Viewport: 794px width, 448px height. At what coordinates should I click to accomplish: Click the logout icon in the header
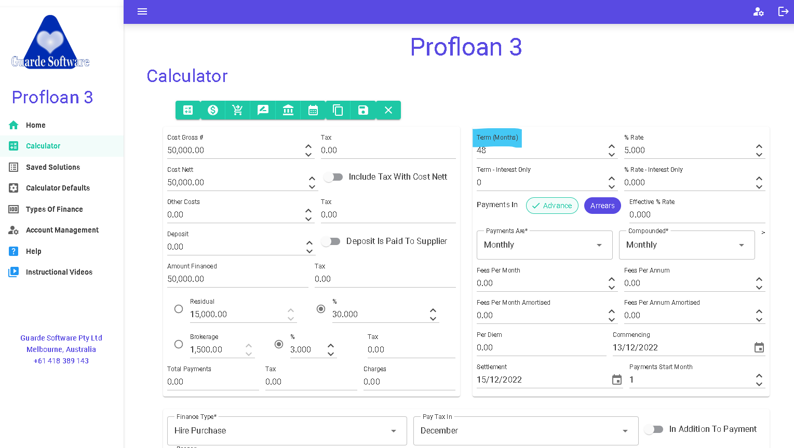tap(783, 11)
